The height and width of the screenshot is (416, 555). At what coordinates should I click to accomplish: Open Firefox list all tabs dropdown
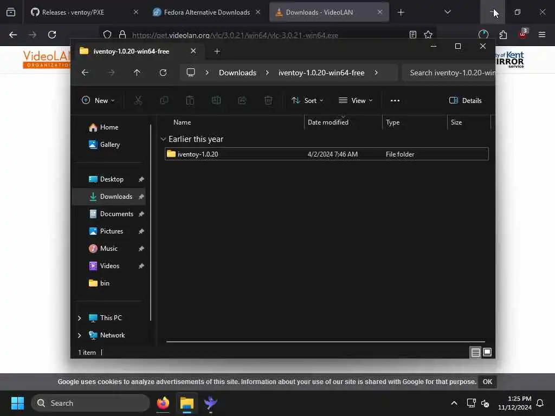pyautogui.click(x=447, y=12)
